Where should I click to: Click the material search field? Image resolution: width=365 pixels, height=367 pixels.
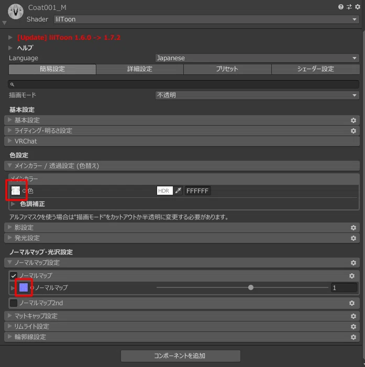click(x=183, y=84)
